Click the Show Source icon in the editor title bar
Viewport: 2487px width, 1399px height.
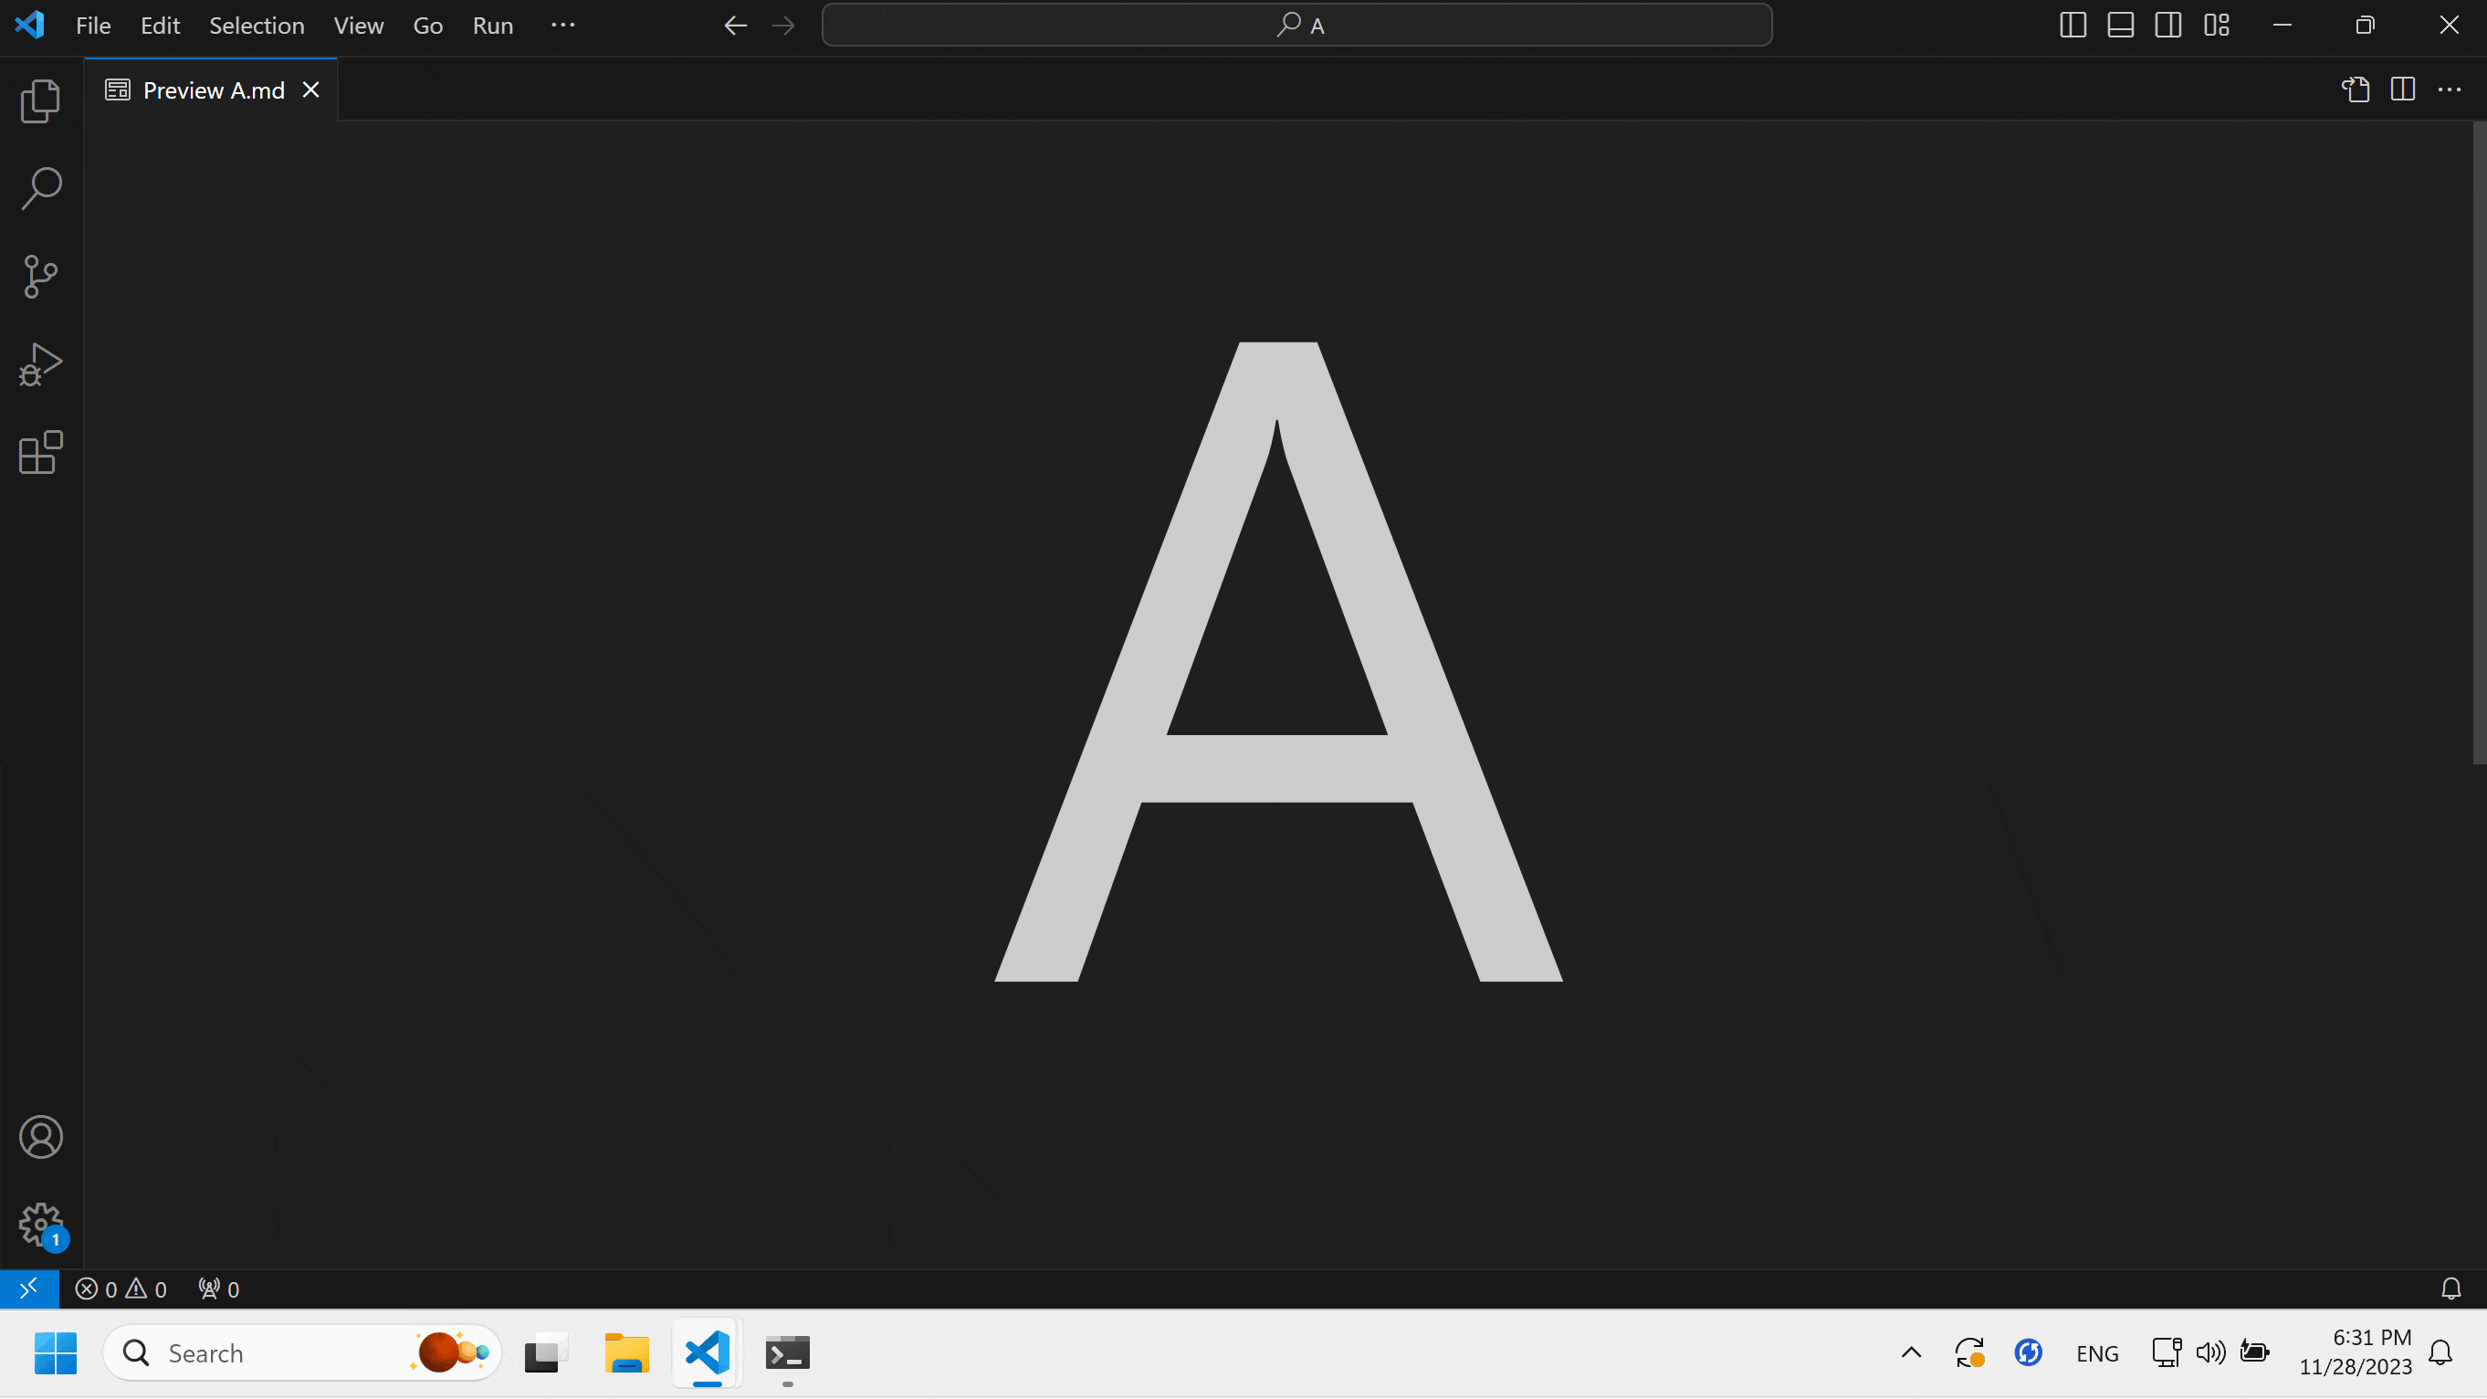point(2355,89)
